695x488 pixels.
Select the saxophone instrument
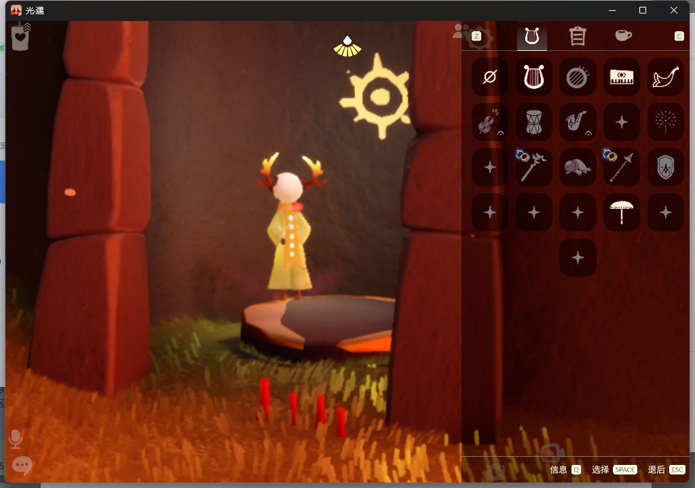[578, 122]
